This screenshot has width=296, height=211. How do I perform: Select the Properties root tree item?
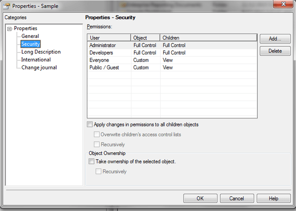pos(26,29)
